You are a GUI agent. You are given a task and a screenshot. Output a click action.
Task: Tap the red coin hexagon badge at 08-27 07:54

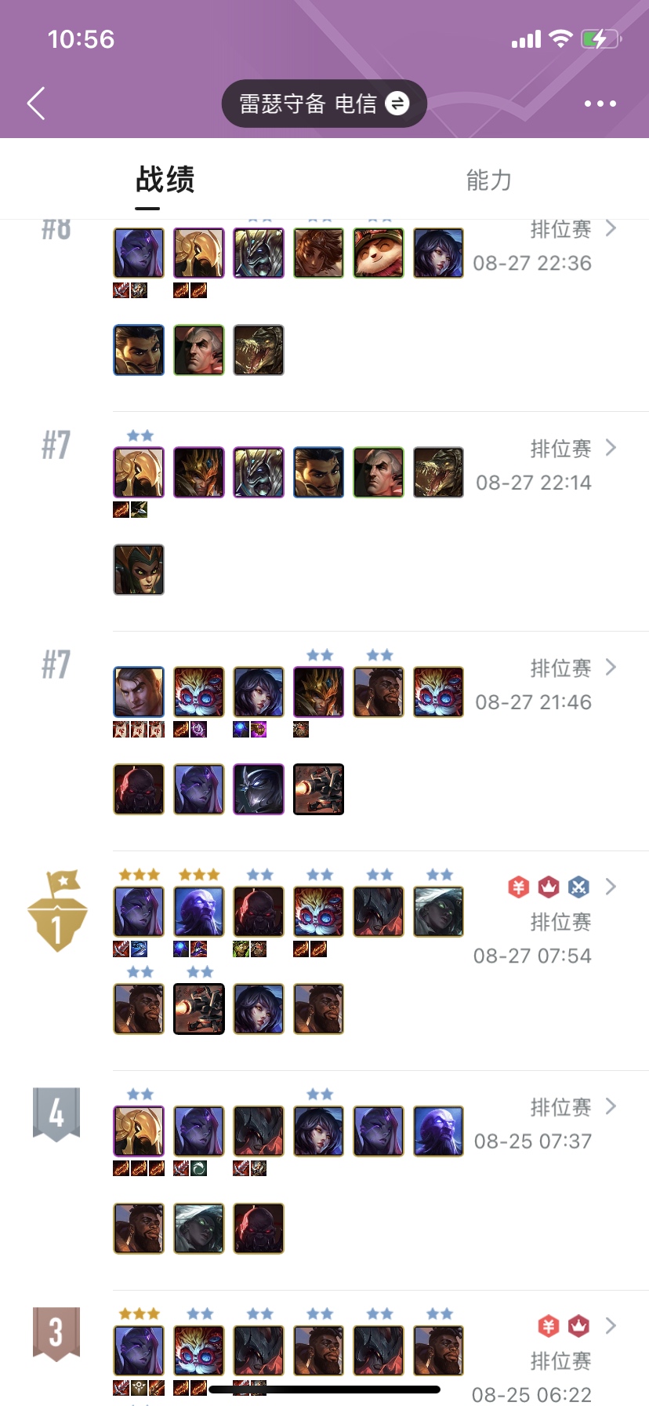(518, 887)
